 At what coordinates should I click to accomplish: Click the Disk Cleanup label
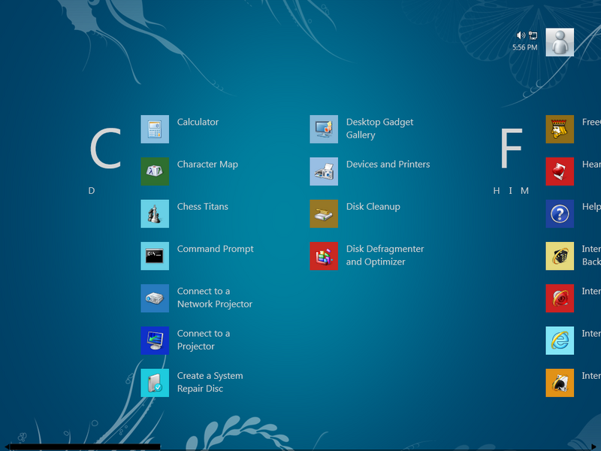373,206
